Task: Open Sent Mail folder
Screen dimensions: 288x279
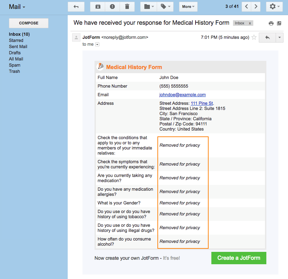Action: coord(18,47)
